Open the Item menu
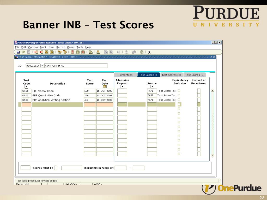This screenshot has width=267, height=200. [51, 47]
